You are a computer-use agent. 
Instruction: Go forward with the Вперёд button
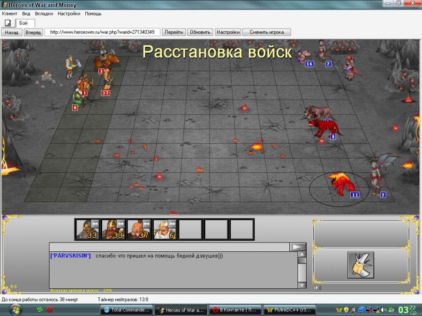click(x=33, y=32)
